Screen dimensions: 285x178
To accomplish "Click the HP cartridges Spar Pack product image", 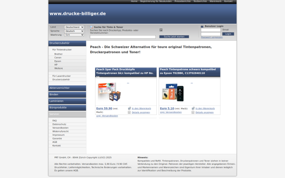I will pyautogui.click(x=109, y=92).
